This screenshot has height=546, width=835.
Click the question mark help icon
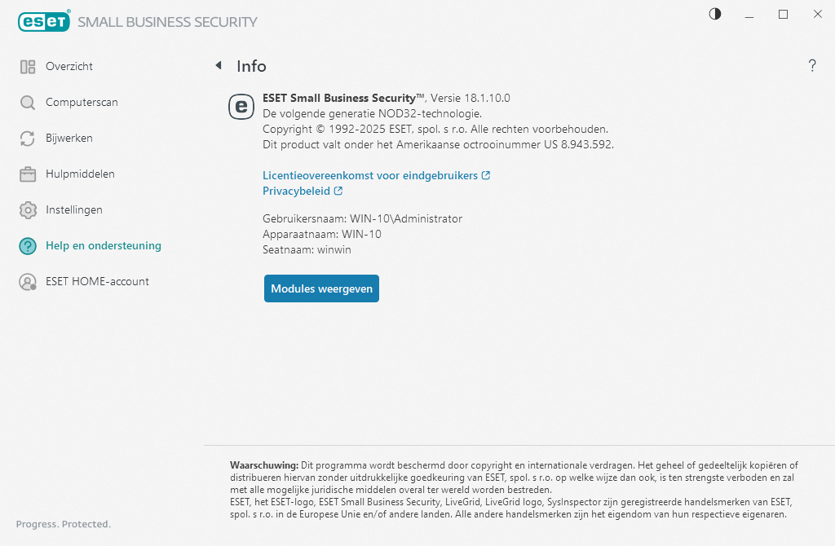812,65
